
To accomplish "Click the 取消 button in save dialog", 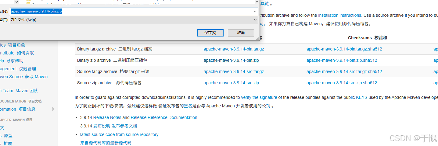I will point(241,33).
